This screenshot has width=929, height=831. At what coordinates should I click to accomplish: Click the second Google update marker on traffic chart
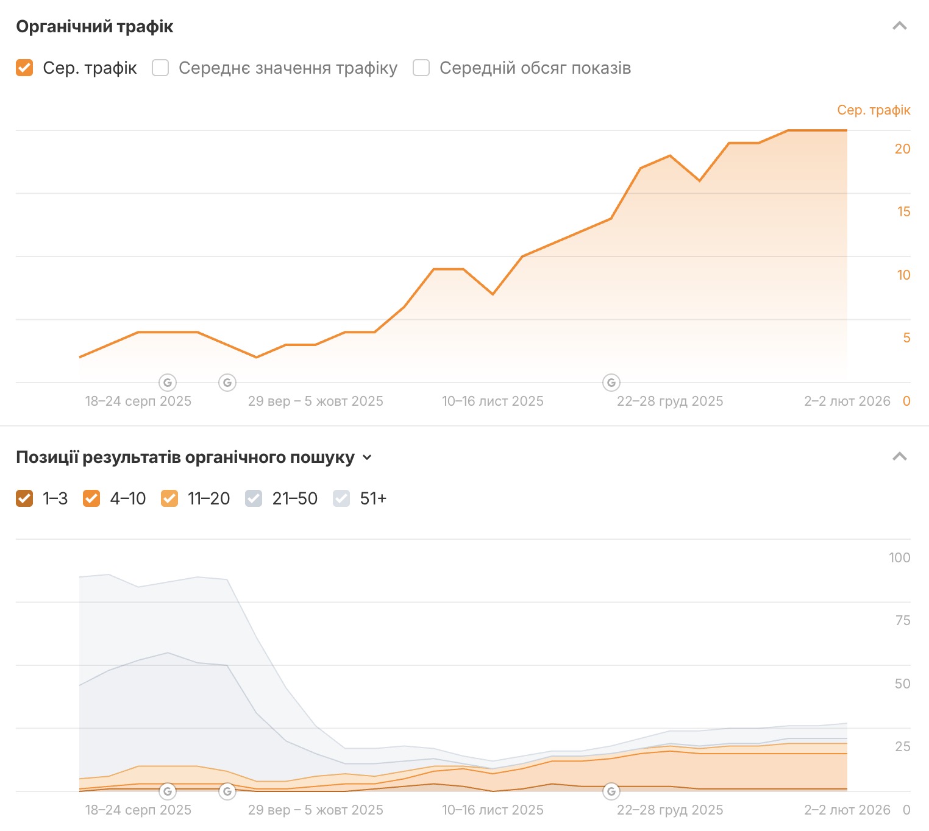(227, 383)
